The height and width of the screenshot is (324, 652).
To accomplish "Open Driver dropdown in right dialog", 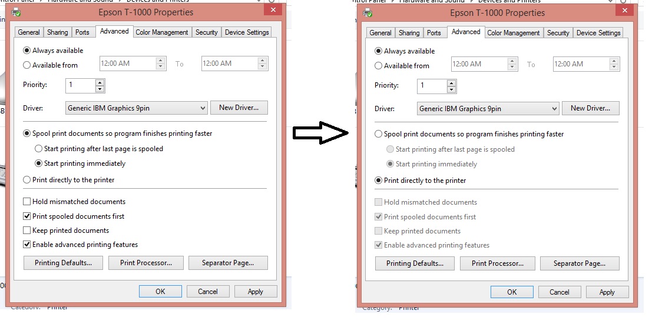I will (x=488, y=108).
